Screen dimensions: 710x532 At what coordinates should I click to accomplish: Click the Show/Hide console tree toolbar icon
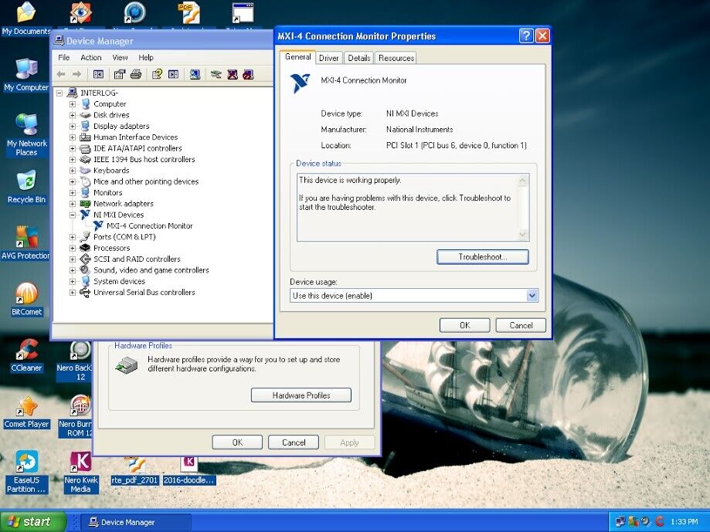[98, 74]
